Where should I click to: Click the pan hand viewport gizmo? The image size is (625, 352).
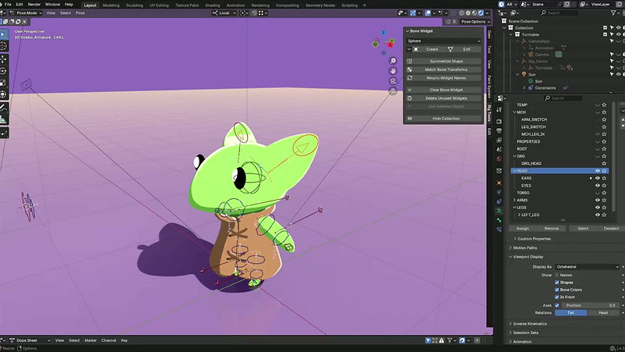tap(394, 70)
